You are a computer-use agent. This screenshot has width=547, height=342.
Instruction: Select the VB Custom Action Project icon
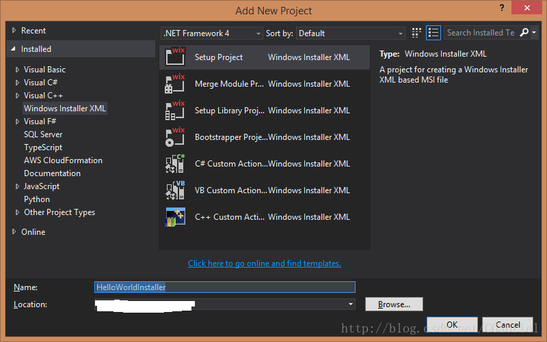[175, 190]
